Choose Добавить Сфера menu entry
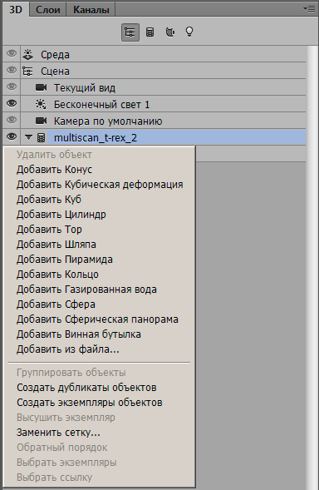 (99, 304)
